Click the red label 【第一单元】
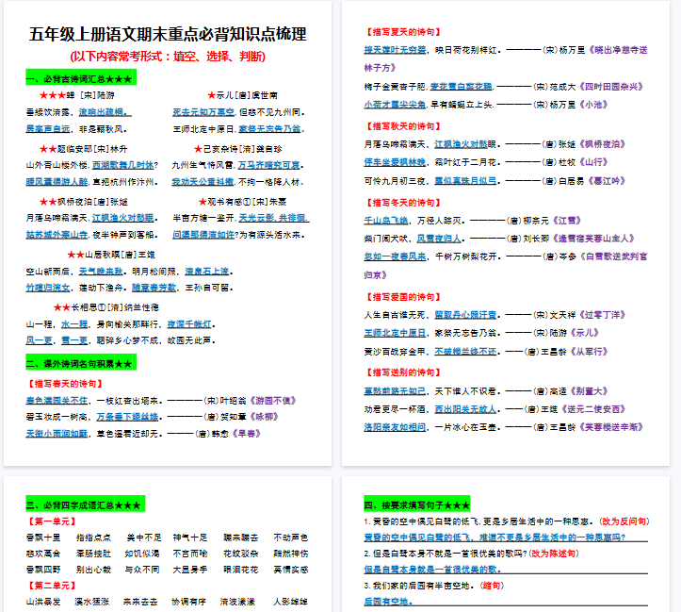The width and height of the screenshot is (681, 612). pyautogui.click(x=48, y=521)
